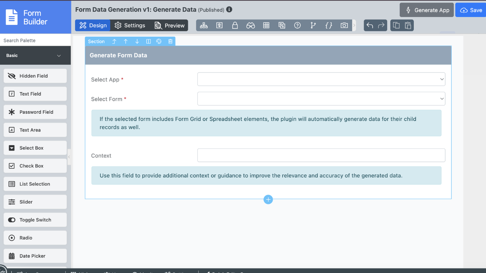Image resolution: width=486 pixels, height=273 pixels.
Task: Select the Check Box palette element
Action: (35, 166)
